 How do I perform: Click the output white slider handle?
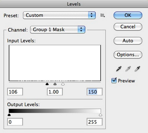(101, 115)
